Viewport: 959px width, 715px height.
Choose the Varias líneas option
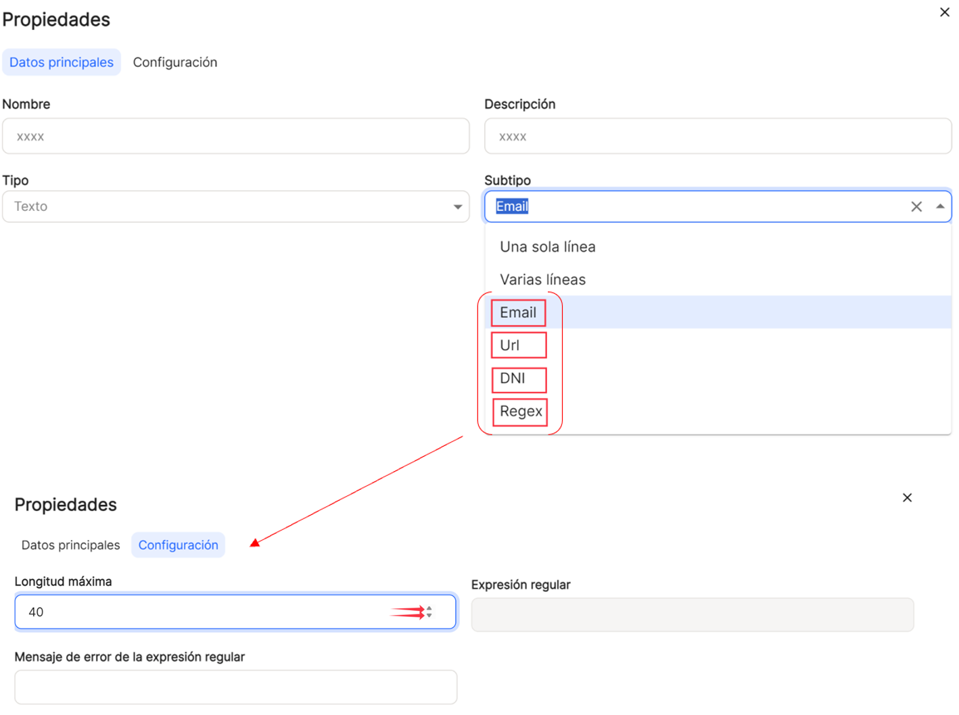click(x=718, y=279)
